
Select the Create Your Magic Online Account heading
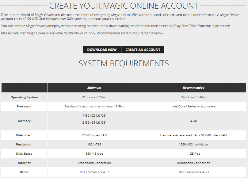tap(124, 6)
